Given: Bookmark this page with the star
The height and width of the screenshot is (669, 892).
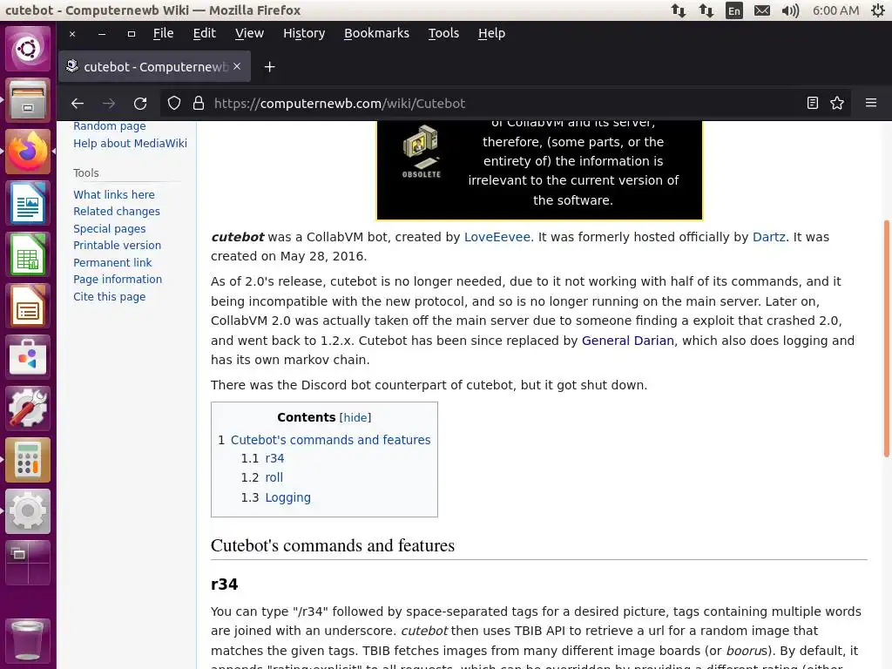Looking at the screenshot, I should click(837, 103).
